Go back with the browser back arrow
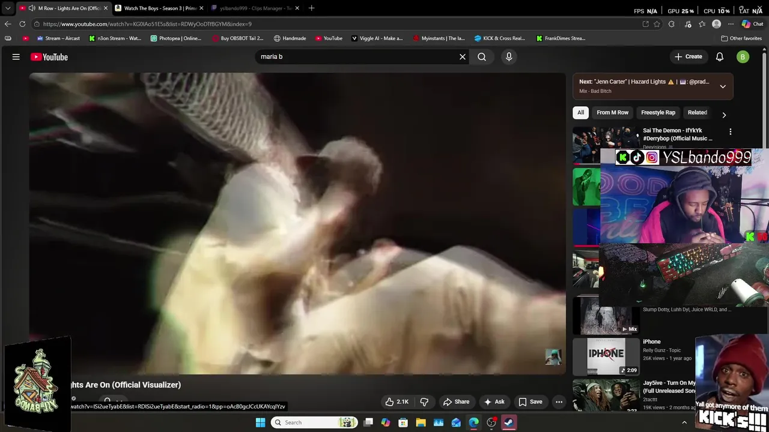 pos(8,24)
